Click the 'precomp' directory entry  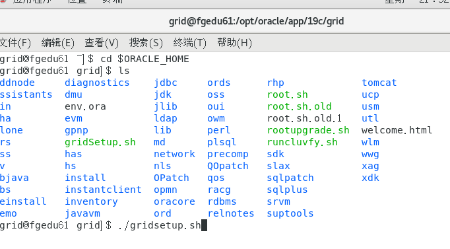[x=228, y=155]
